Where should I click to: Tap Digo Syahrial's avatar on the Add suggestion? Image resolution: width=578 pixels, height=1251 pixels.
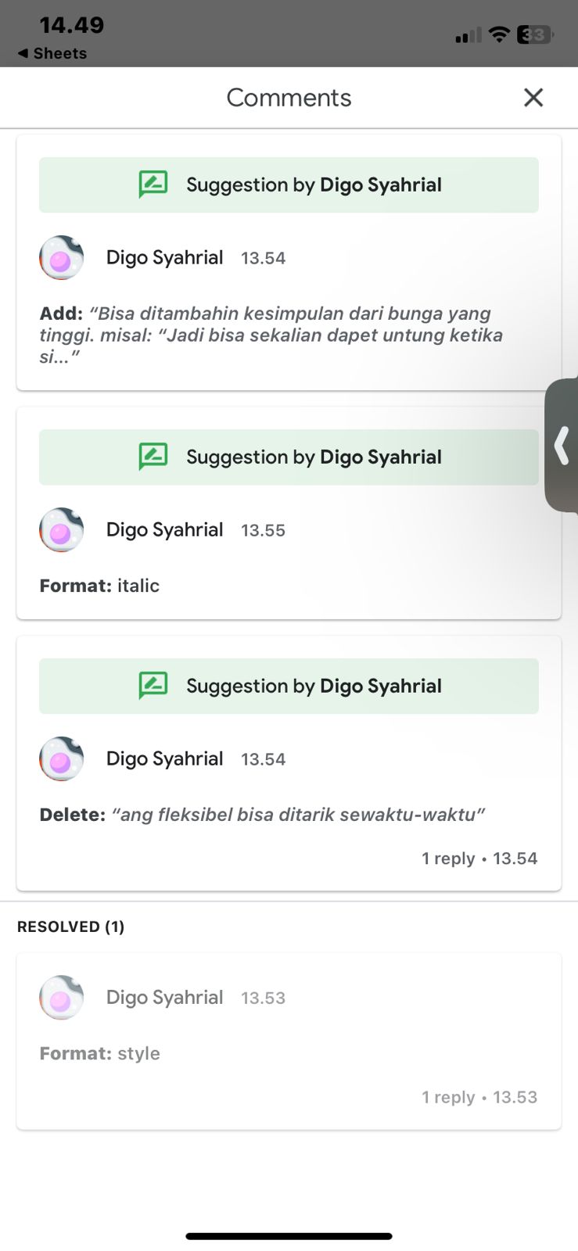point(61,258)
